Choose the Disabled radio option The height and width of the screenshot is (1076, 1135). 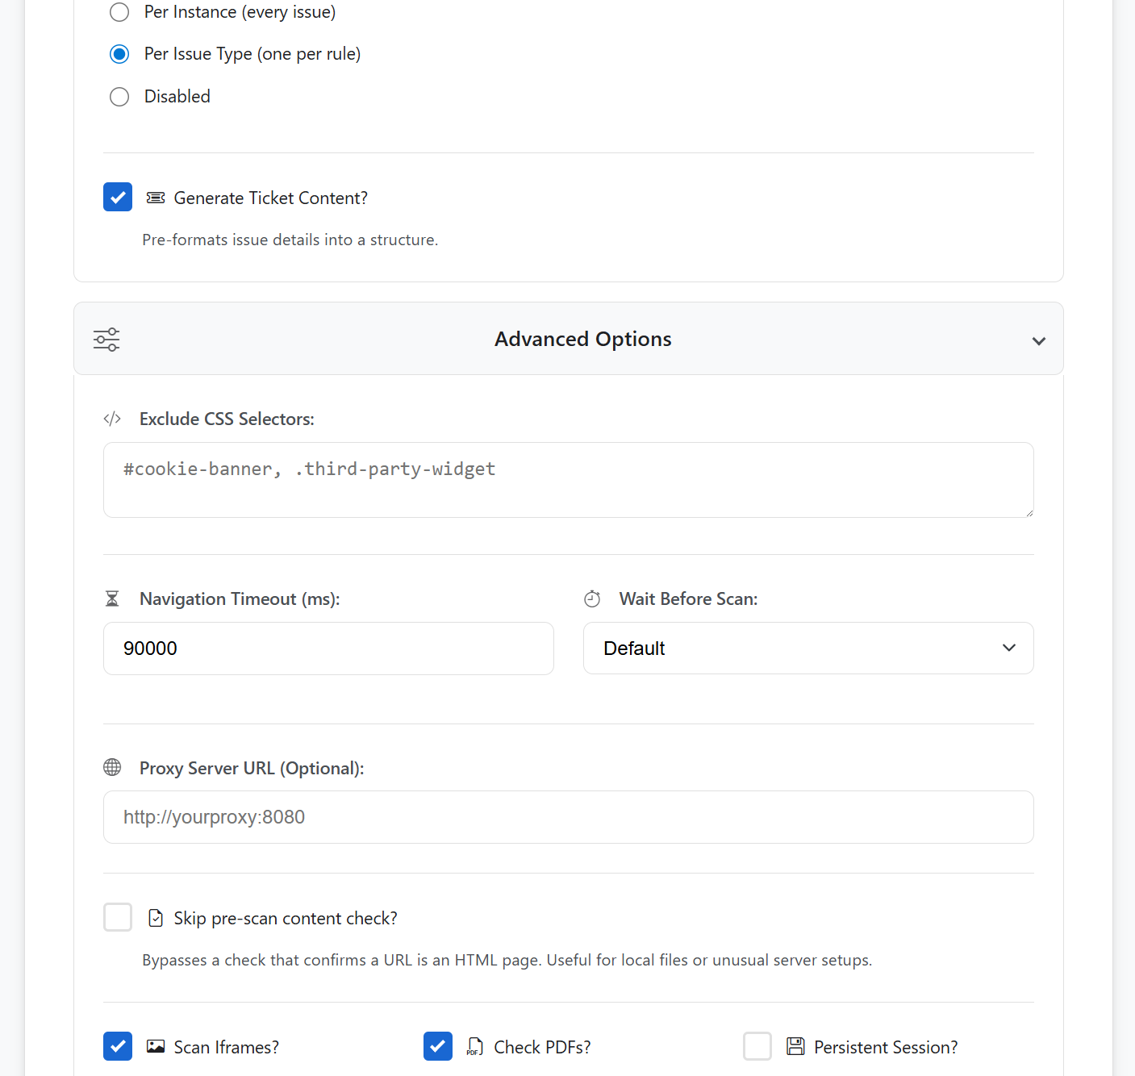pyautogui.click(x=119, y=97)
